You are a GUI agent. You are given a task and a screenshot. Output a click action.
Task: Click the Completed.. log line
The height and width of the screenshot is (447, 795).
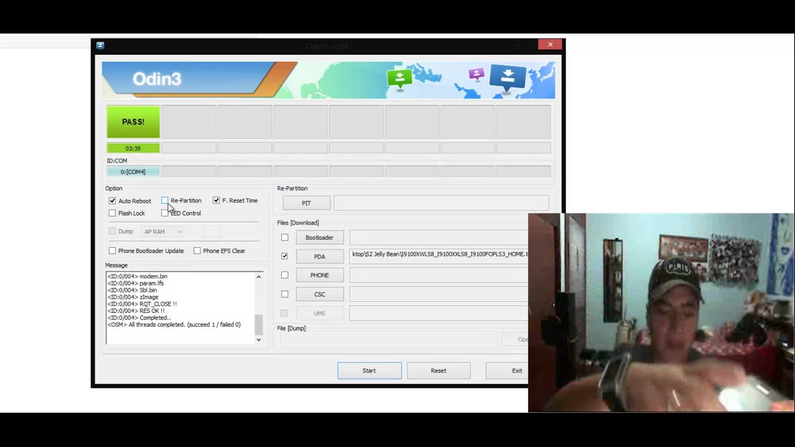point(139,317)
